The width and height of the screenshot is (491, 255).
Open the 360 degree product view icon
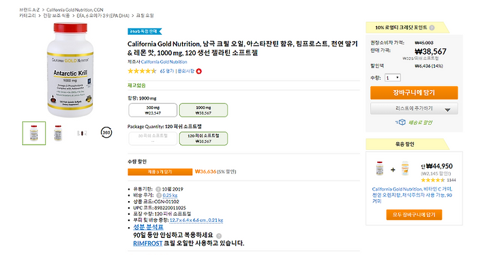tap(106, 132)
